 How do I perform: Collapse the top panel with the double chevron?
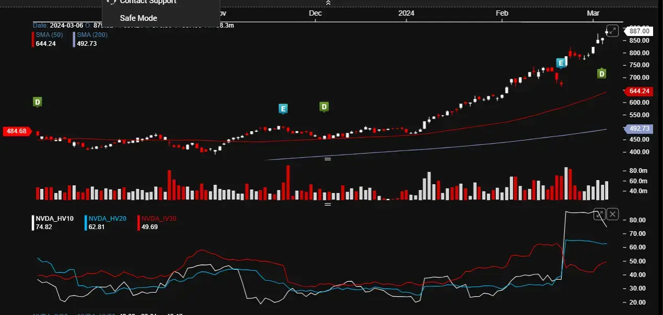(328, 3)
